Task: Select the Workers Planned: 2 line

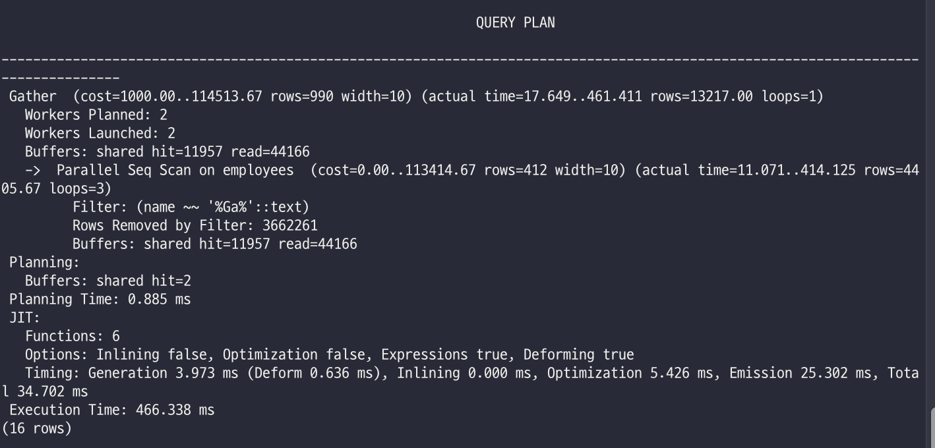Action: click(96, 115)
